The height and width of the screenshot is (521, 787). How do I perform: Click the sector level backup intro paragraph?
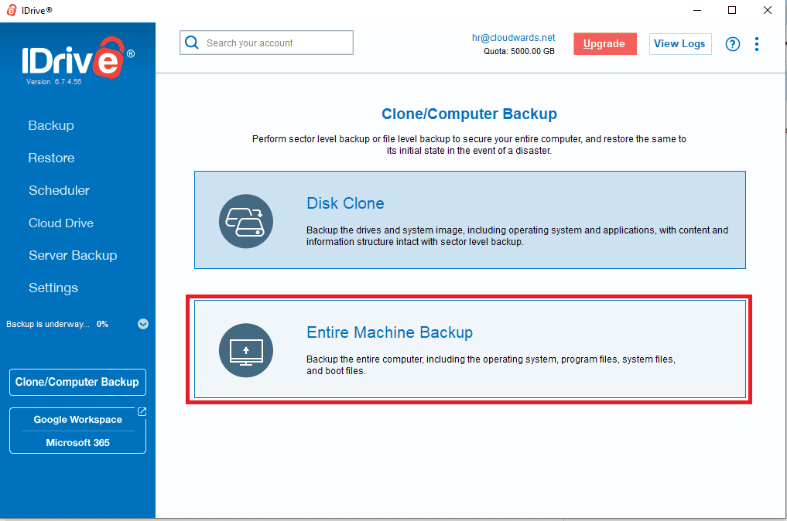pos(469,145)
